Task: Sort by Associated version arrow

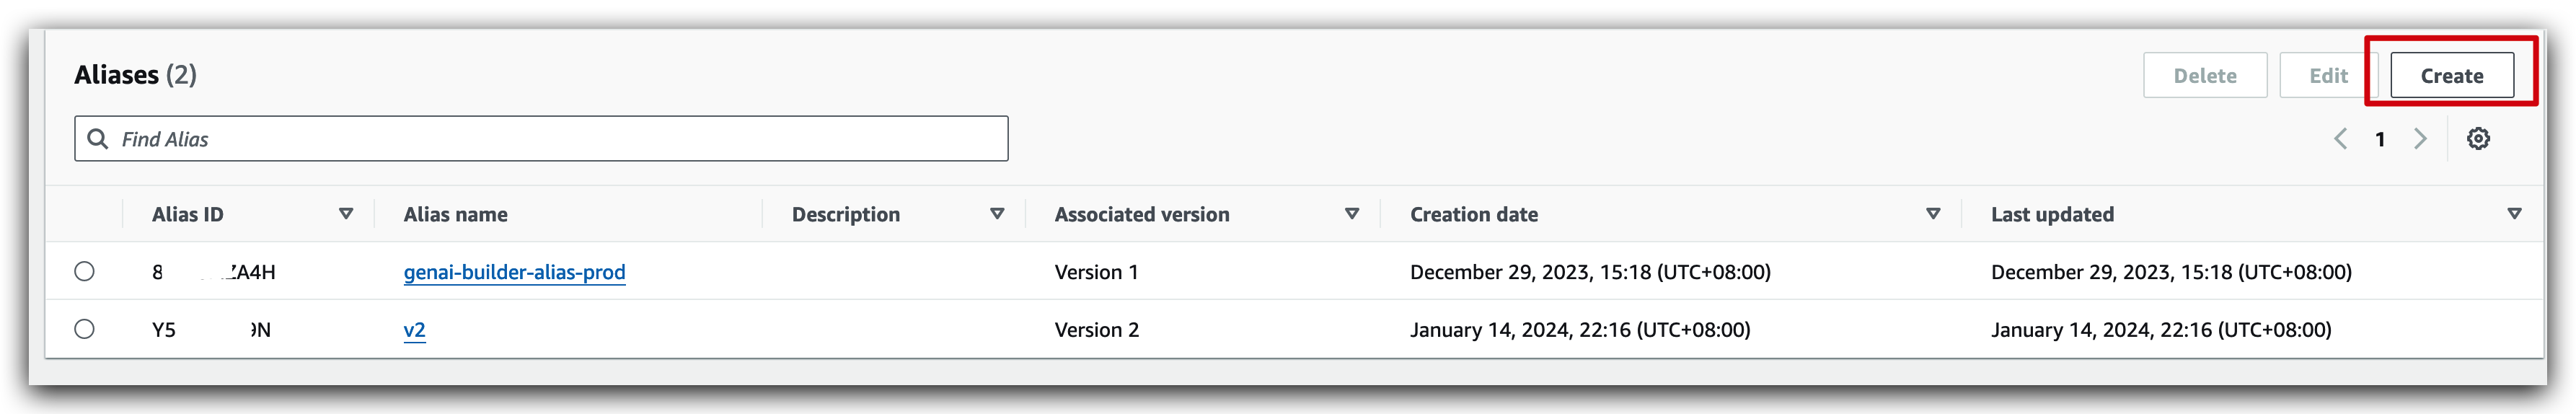Action: (x=1352, y=214)
